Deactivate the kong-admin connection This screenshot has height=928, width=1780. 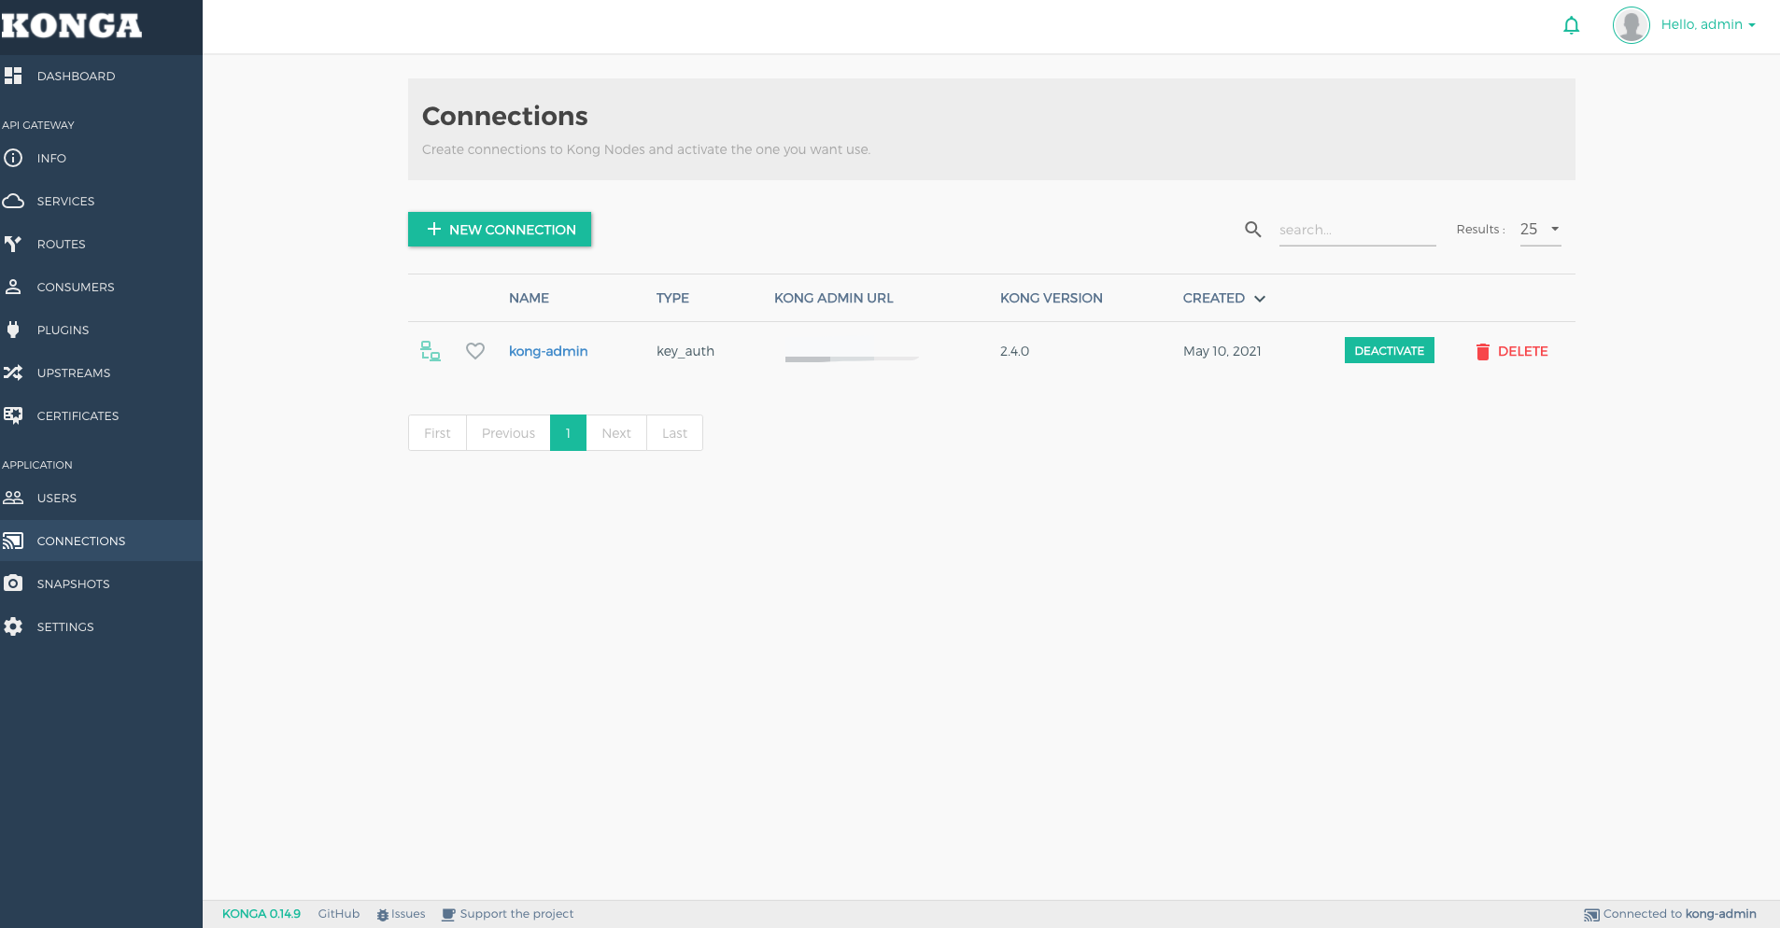click(x=1389, y=350)
